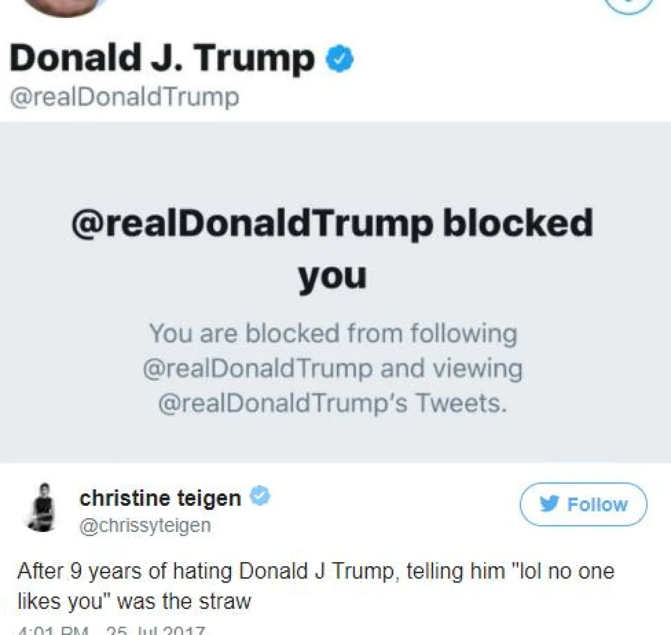Click the "You are blocked from following" line
Image resolution: width=671 pixels, height=635 pixels.
pos(333,334)
